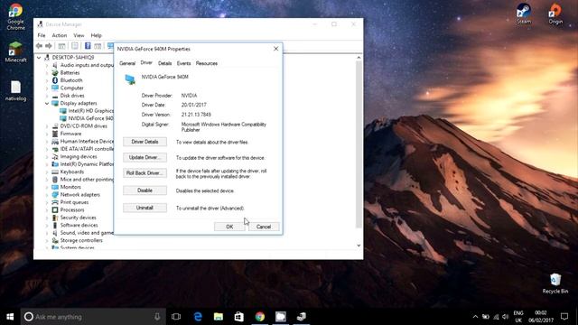
Task: Click the Update Driver button
Action: 144,157
